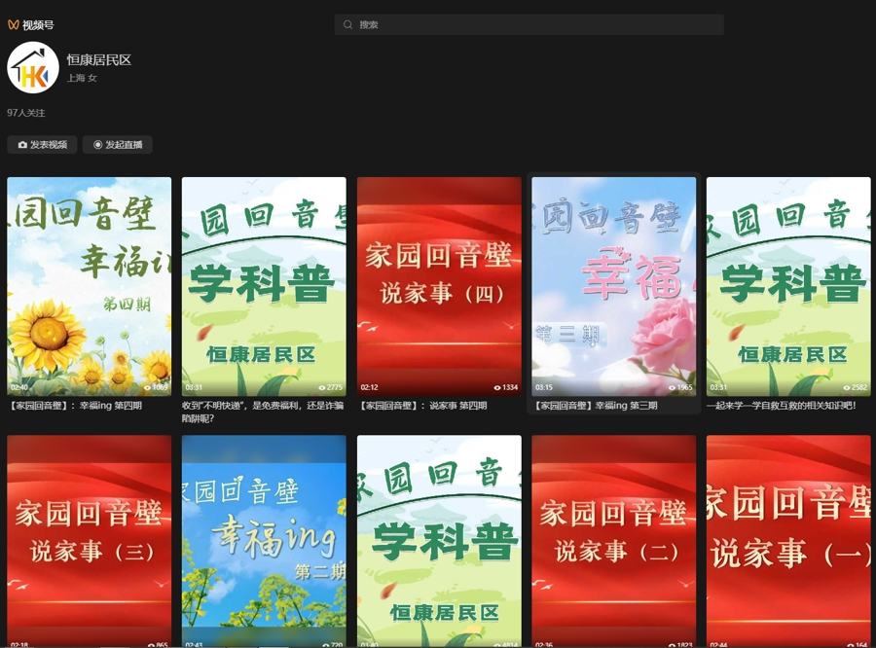Open the 说家事（四） red video thumbnail

(439, 286)
